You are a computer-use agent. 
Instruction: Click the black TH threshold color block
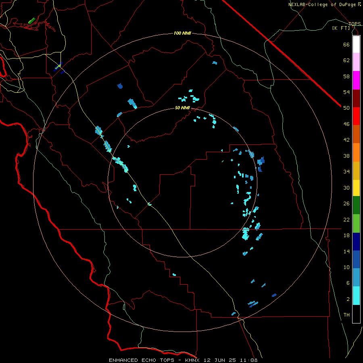click(x=356, y=314)
